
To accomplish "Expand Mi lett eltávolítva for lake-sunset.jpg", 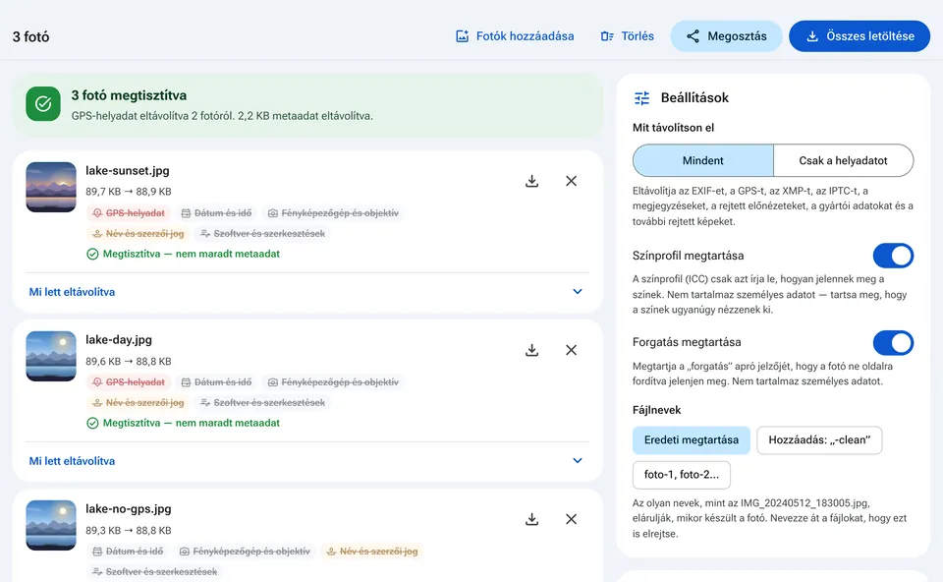I will [x=307, y=292].
